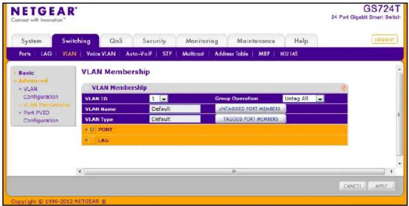Select the VLAN submenu item

[x=69, y=54]
